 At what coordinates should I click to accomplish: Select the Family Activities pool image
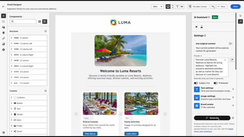point(141,104)
